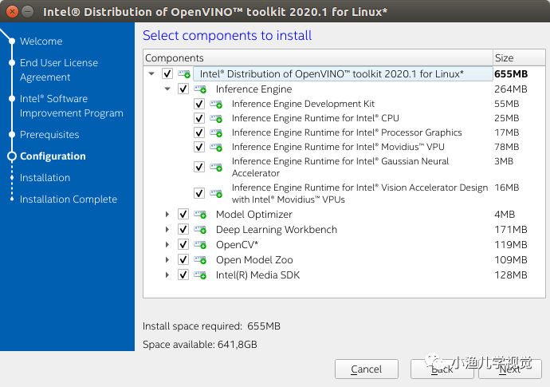Uncheck the Gaussian Neural Accelerator runtime checkbox
Viewport: 550px width, 387px height.
pyautogui.click(x=199, y=167)
